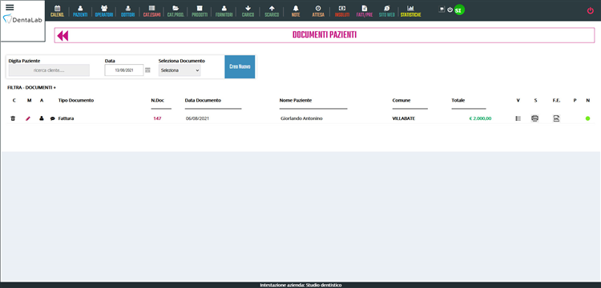Click the green SI status badge

pyautogui.click(x=459, y=10)
